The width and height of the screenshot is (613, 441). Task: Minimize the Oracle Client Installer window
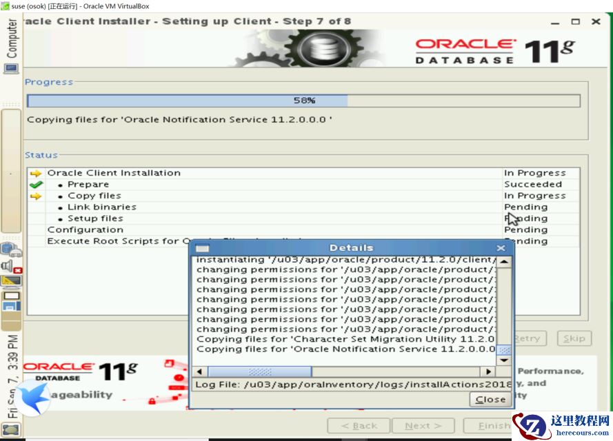(555, 22)
